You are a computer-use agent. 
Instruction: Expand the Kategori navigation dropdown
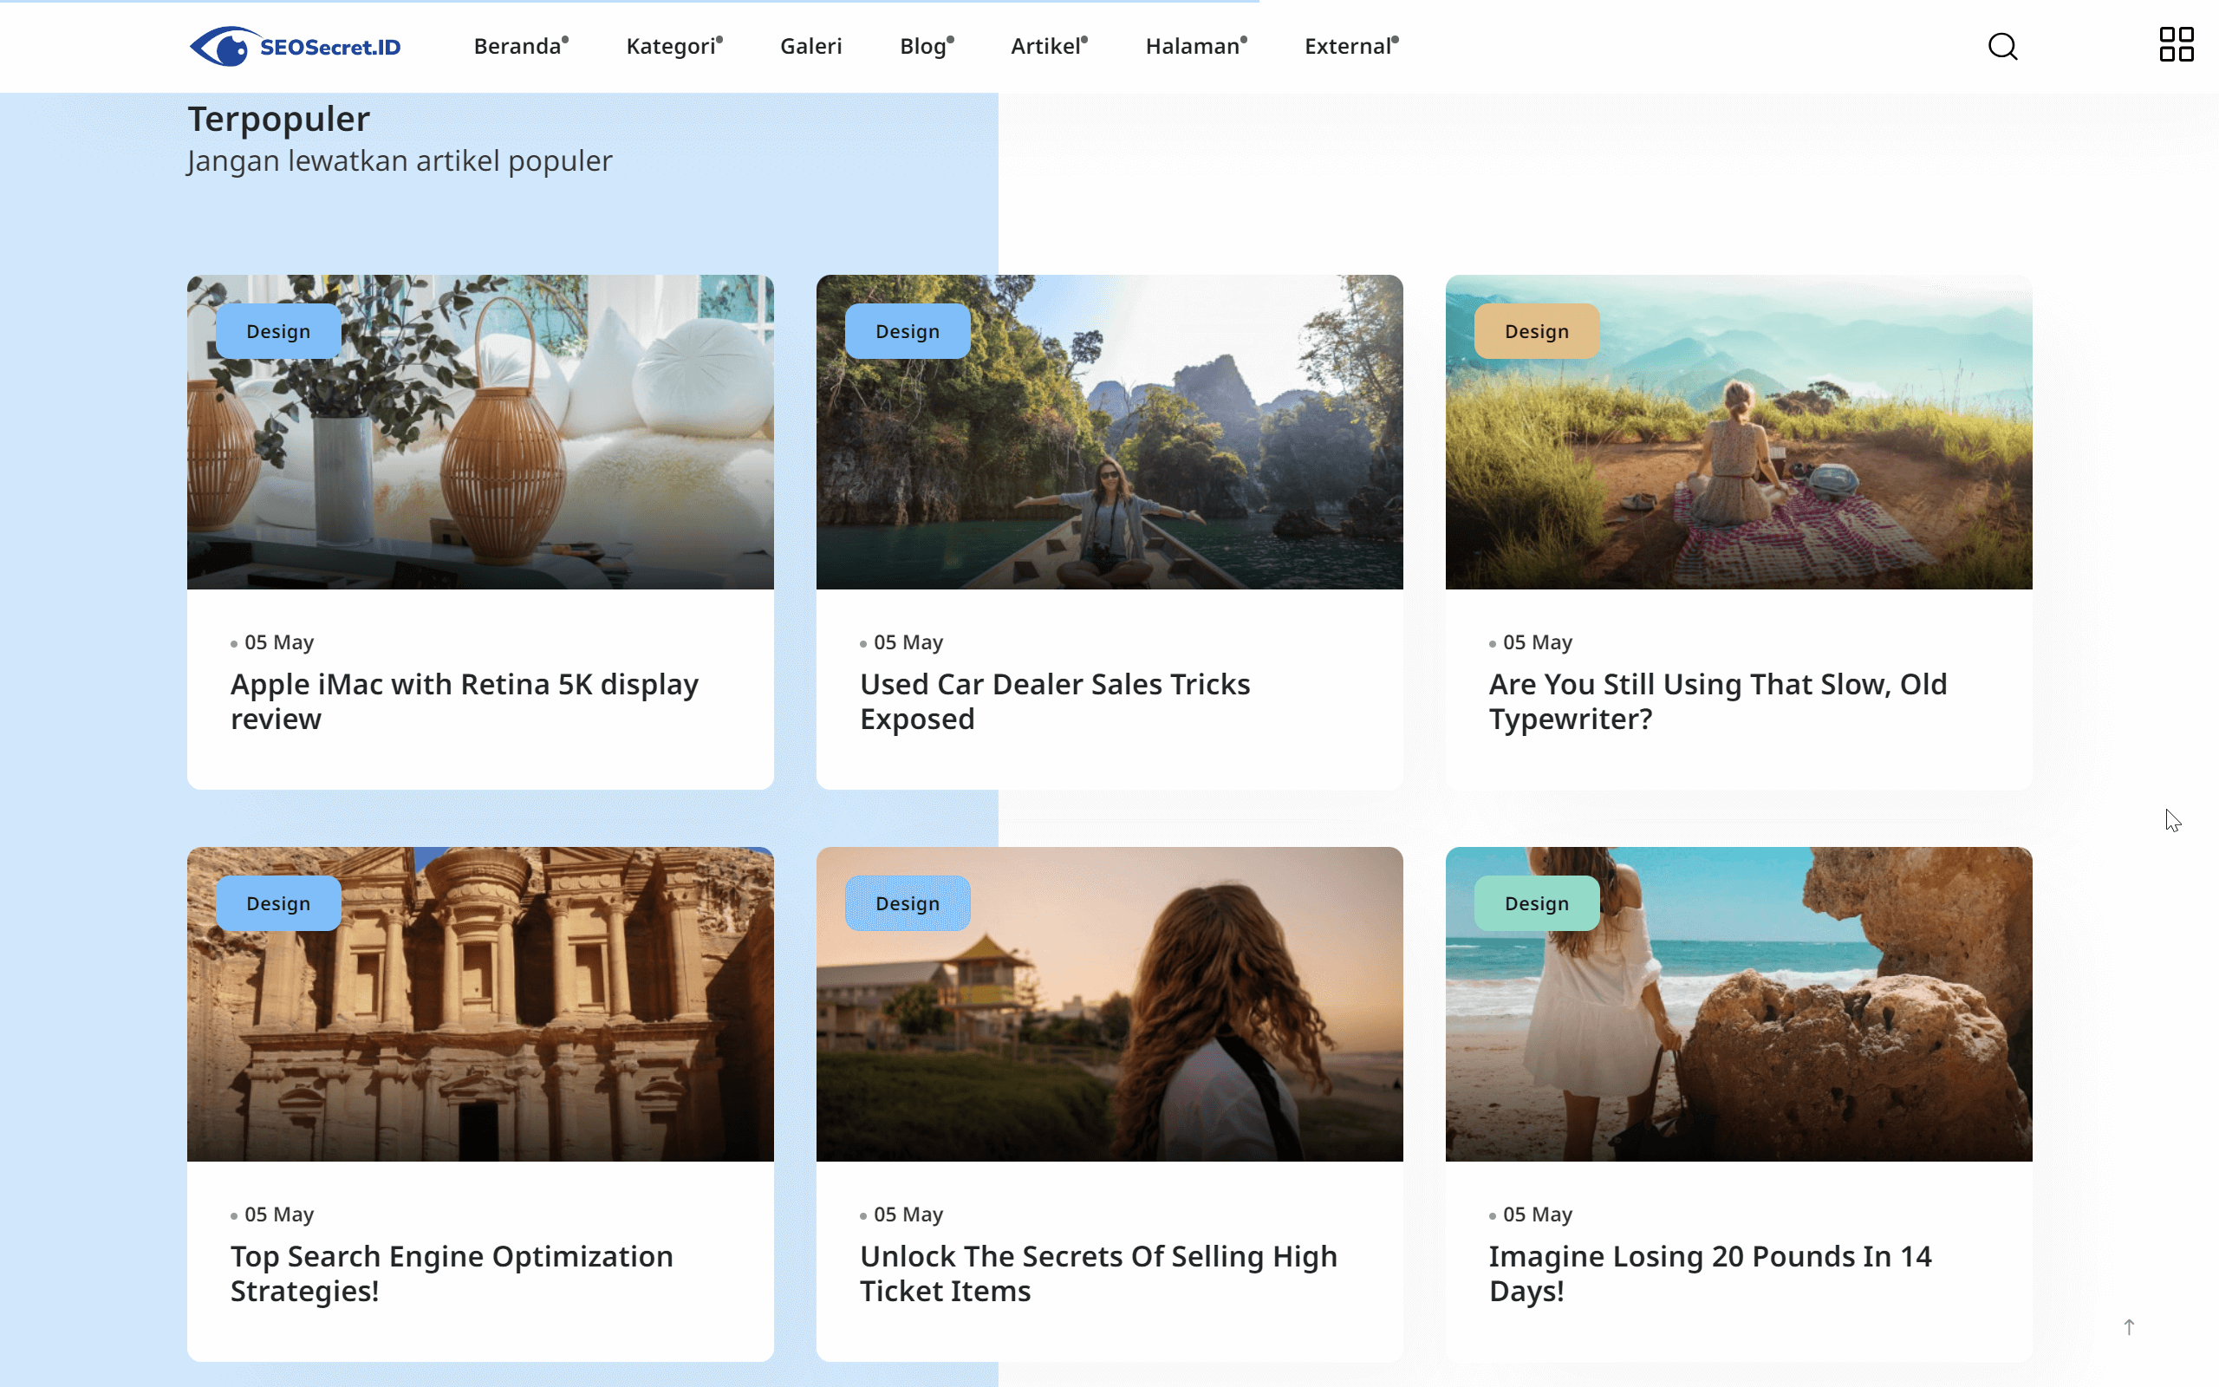point(671,46)
